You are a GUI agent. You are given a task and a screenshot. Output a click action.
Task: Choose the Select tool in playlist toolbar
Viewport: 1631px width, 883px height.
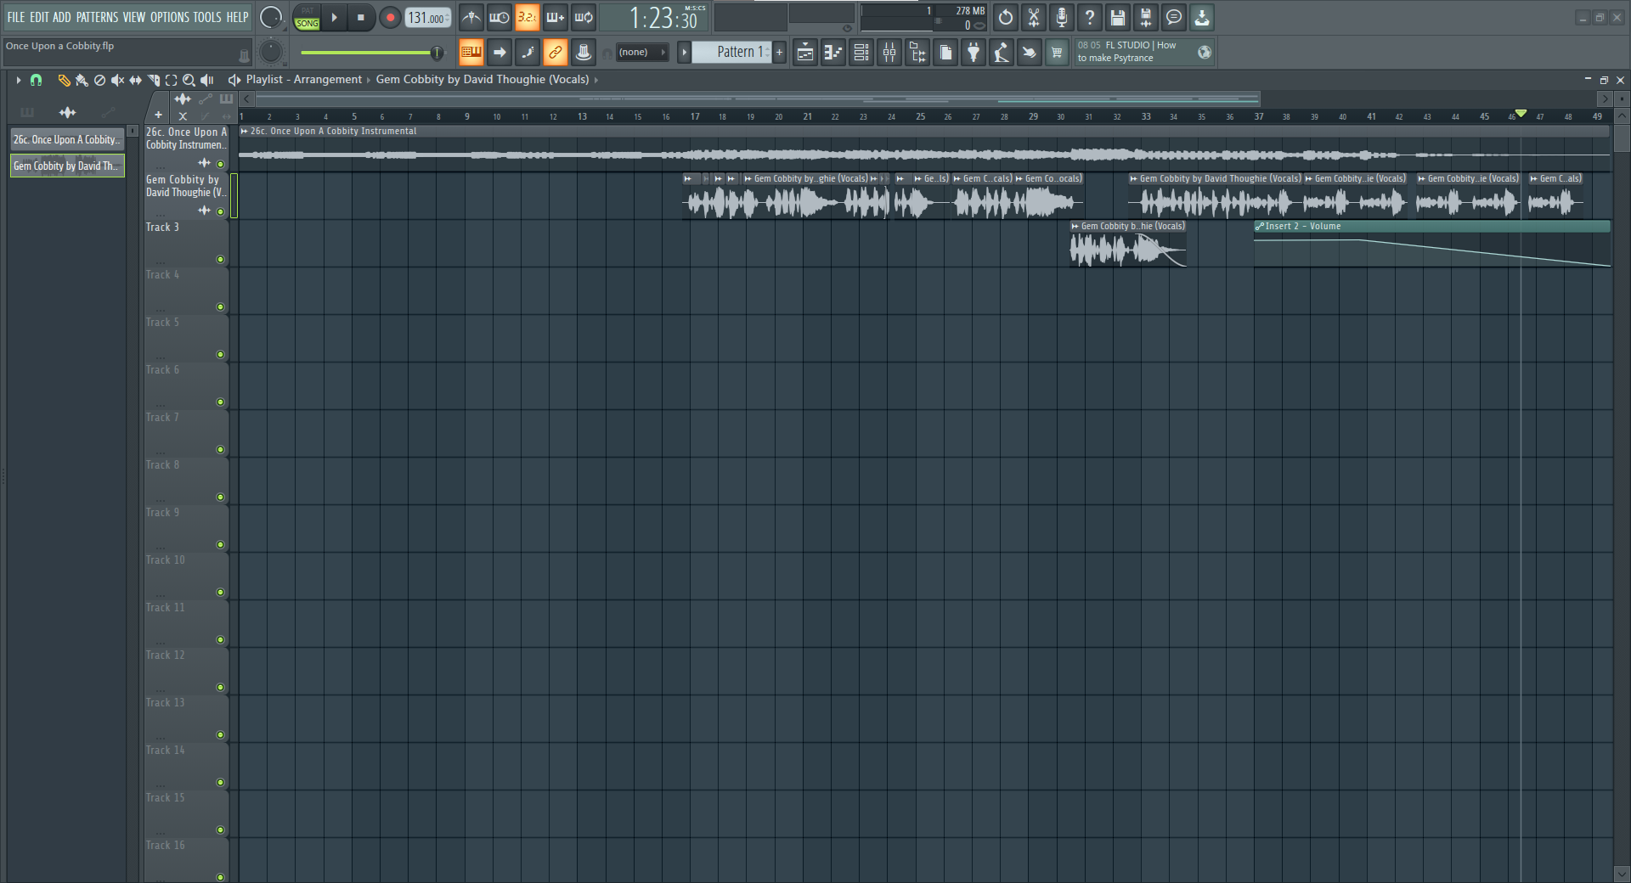(171, 80)
